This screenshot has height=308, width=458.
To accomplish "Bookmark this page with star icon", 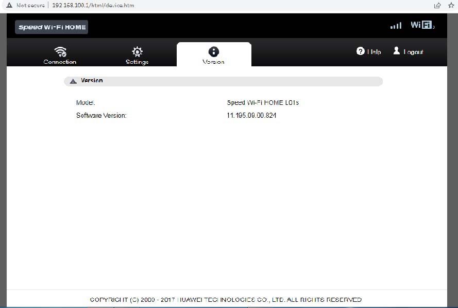I will coord(451,5).
